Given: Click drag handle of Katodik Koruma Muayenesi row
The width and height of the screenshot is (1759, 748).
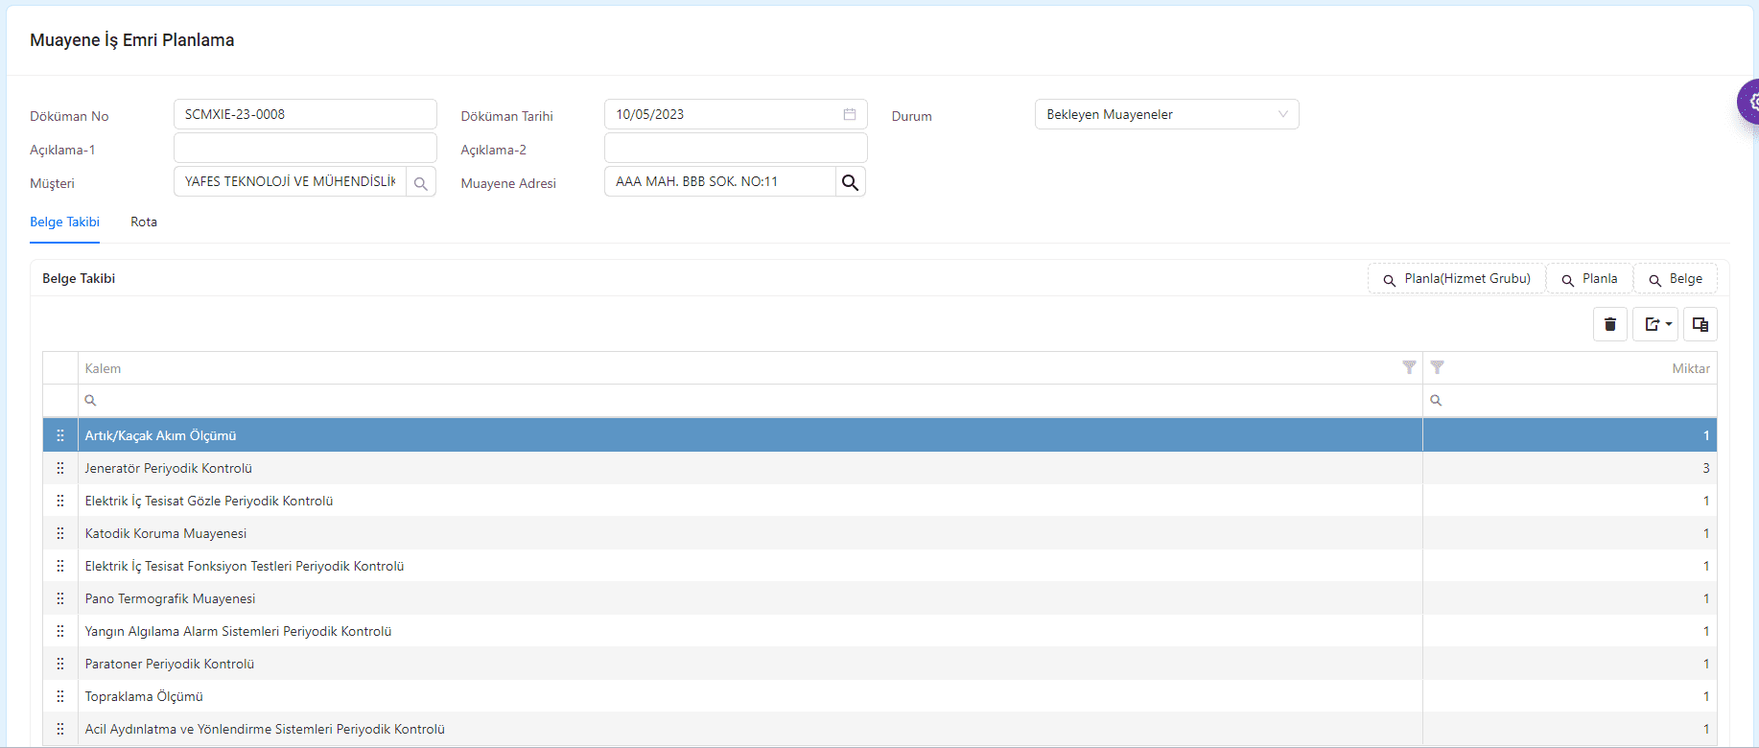Looking at the screenshot, I should pos(60,533).
